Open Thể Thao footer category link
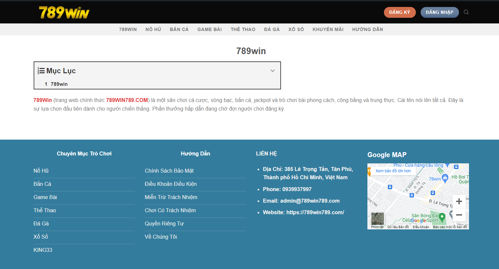The height and width of the screenshot is (269, 499). 45,210
